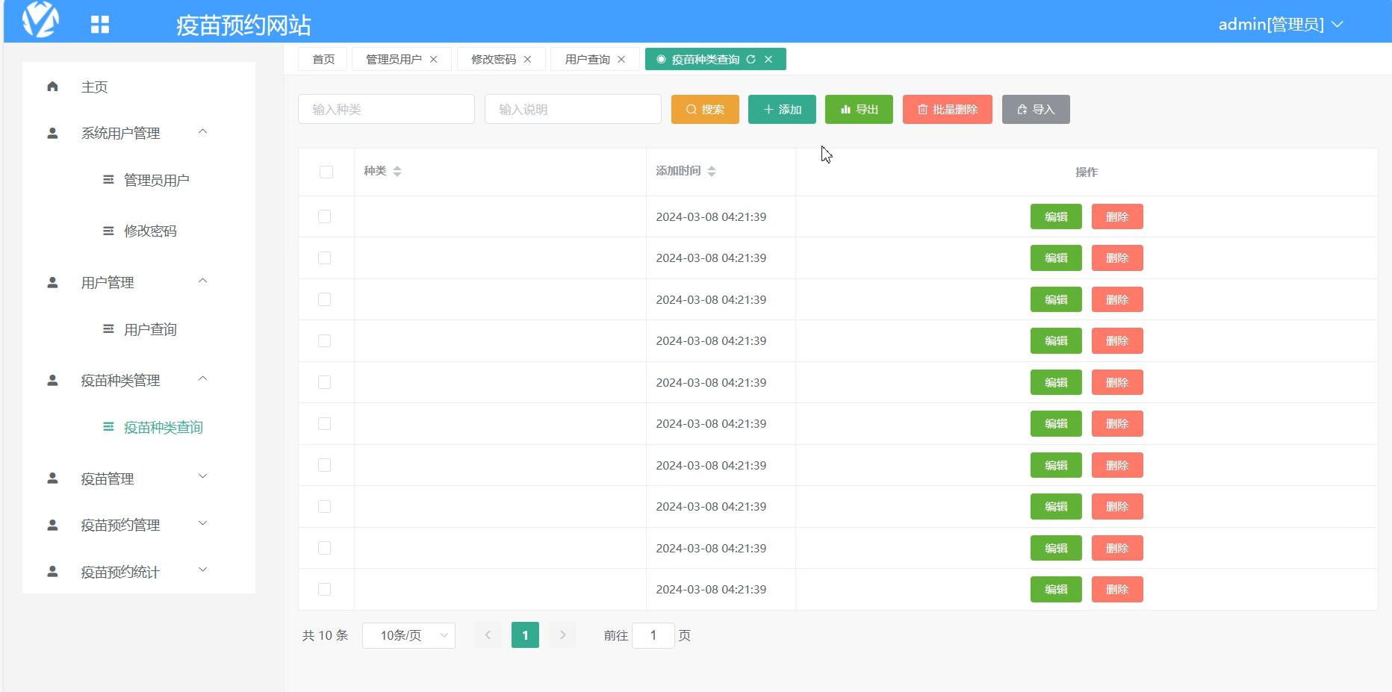Check the sixth table row checkbox
Screen dimensions: 1392x692
(324, 423)
